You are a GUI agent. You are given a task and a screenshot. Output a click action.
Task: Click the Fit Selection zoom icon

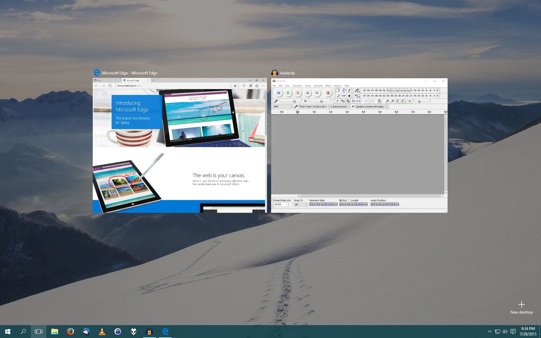click(x=397, y=101)
